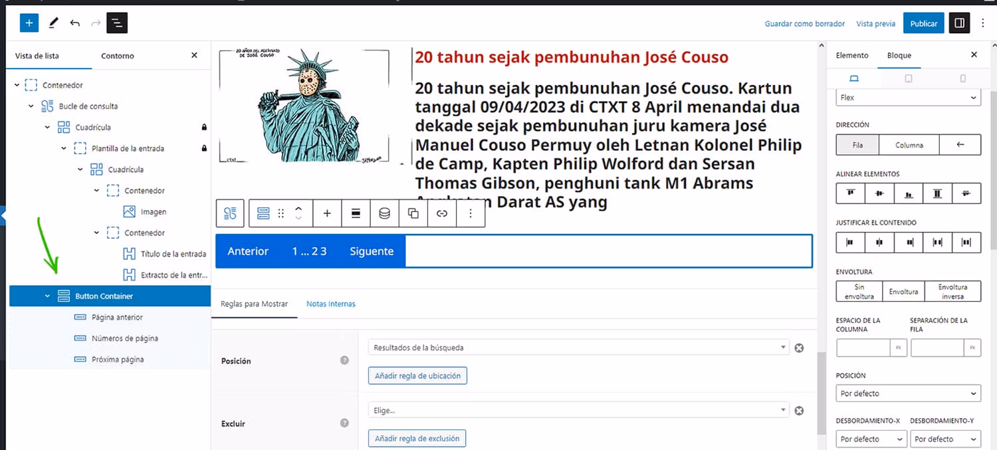This screenshot has height=450, width=997.
Task: Click Añadir regla de ubicación
Action: 417,376
